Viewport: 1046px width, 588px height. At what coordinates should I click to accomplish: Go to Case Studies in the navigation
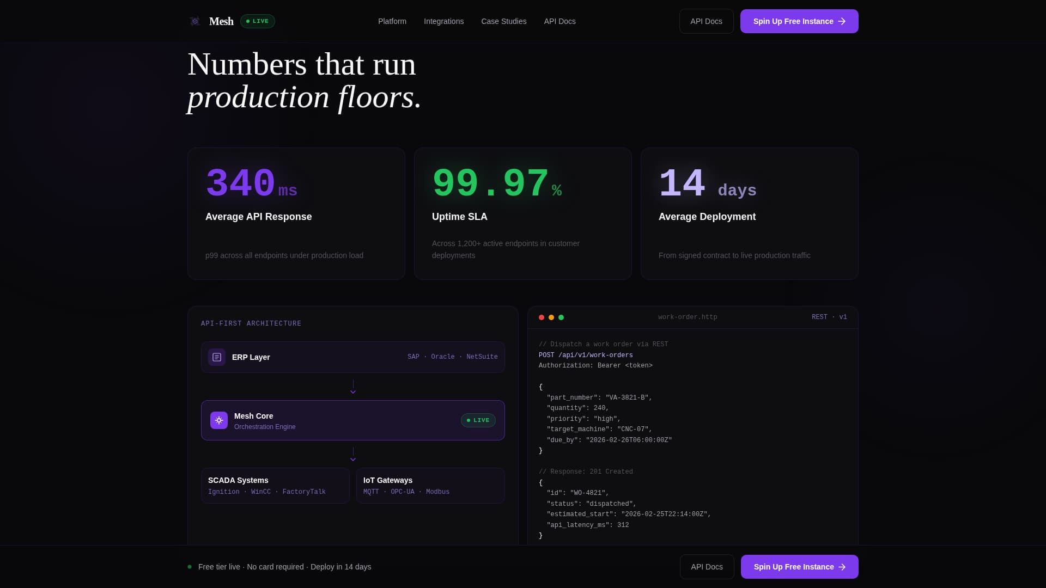click(504, 21)
